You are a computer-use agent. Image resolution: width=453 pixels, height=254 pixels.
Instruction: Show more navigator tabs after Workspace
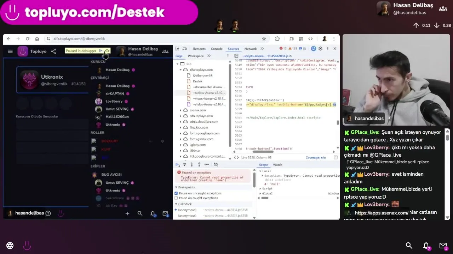coord(209,56)
